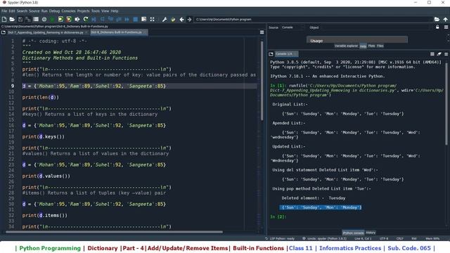450x253 pixels.
Task: Open the IPython console options menu
Action: pos(446,54)
